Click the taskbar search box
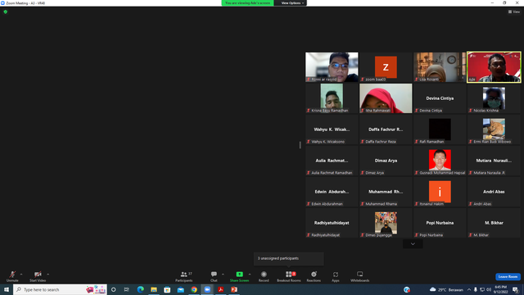 pyautogui.click(x=60, y=289)
